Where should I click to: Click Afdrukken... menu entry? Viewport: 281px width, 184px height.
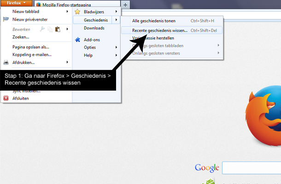click(23, 63)
